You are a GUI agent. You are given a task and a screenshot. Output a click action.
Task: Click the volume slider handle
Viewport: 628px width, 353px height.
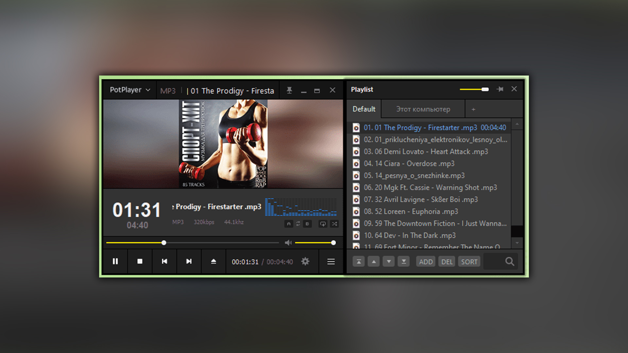[x=333, y=243]
